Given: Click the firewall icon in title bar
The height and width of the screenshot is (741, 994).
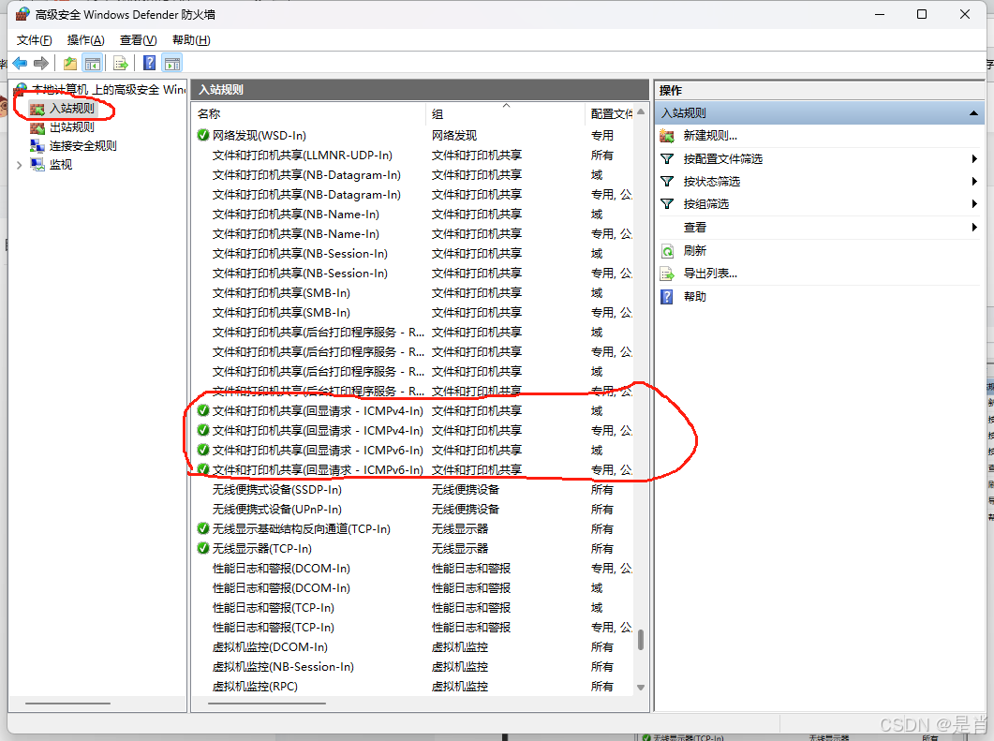Looking at the screenshot, I should [22, 14].
